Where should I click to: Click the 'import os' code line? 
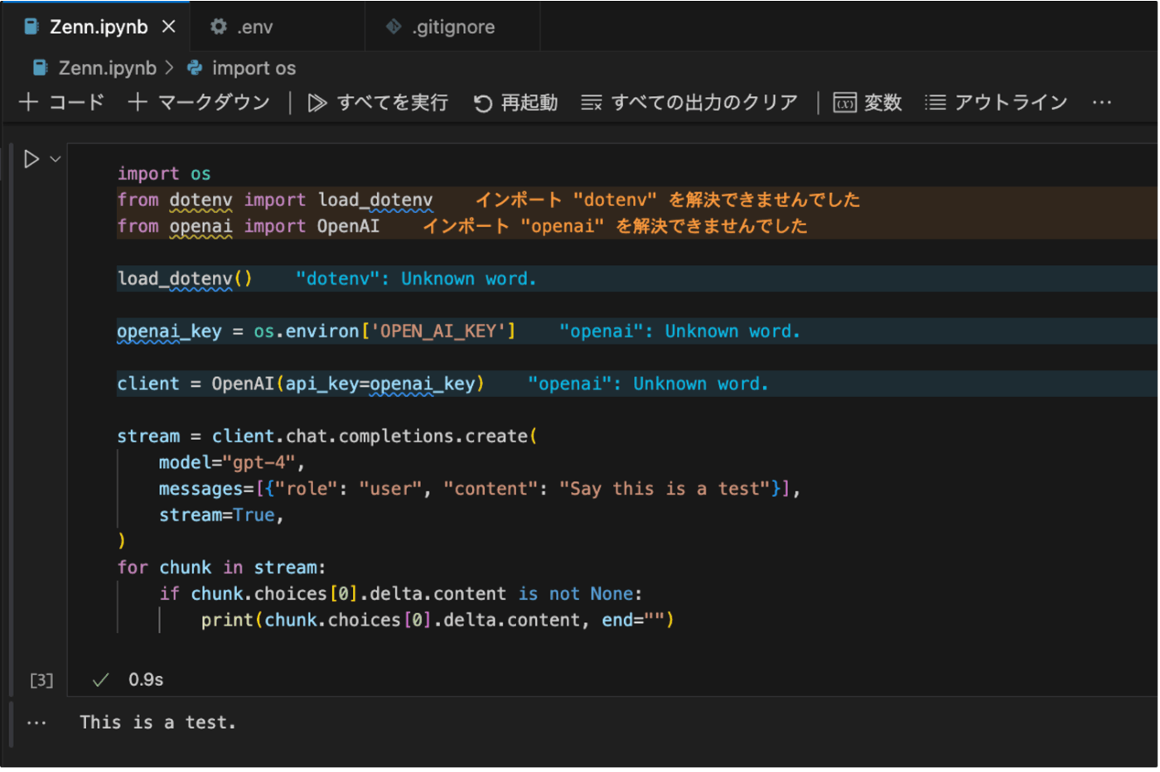point(164,173)
